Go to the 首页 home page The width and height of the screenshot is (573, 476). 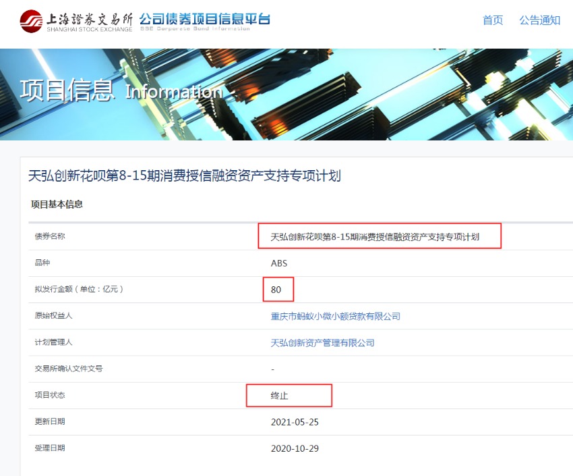point(493,20)
